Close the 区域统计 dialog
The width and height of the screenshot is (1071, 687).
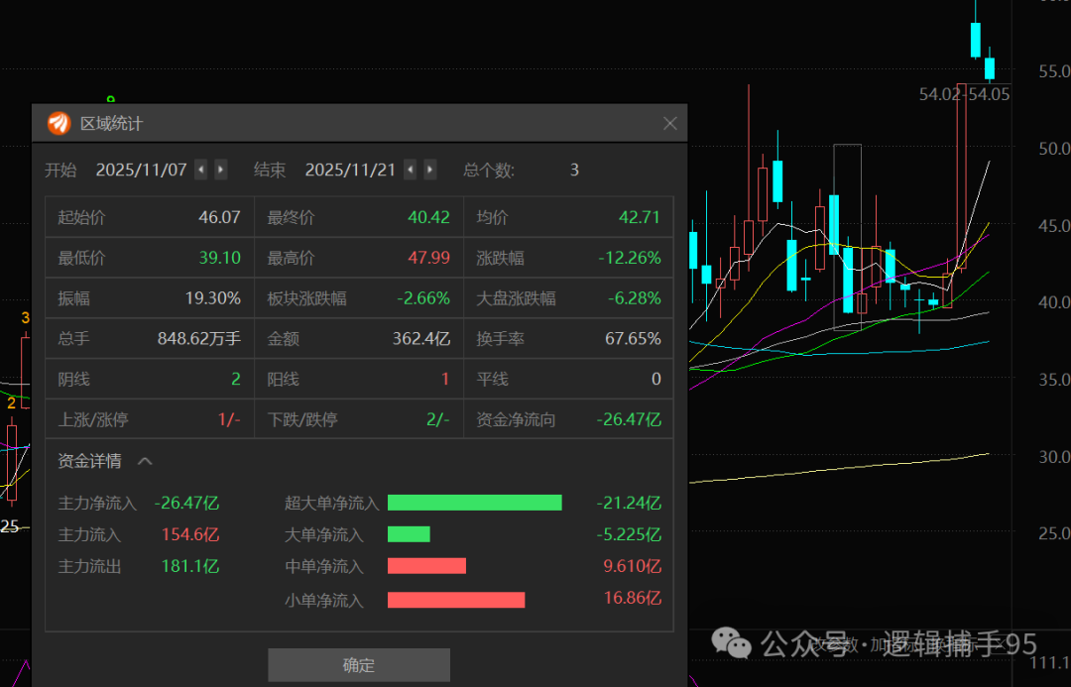670,124
